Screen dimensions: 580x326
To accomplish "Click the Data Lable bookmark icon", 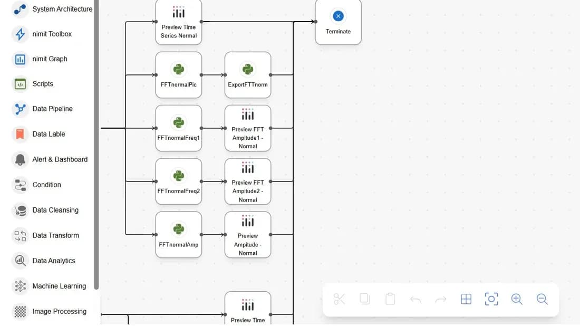I will coord(20,134).
